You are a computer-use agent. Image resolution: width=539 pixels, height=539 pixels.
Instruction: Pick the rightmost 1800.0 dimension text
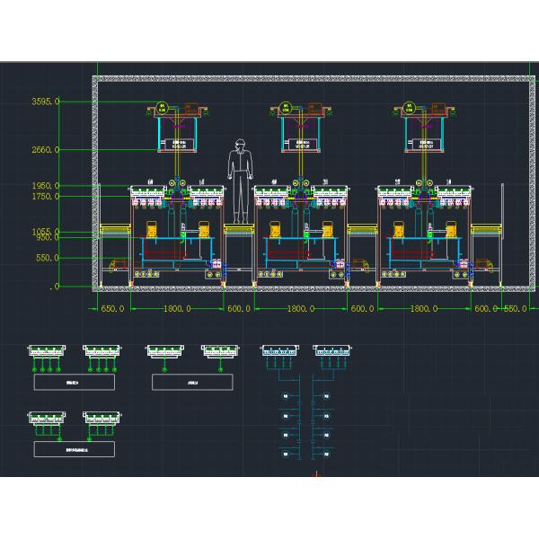point(423,309)
